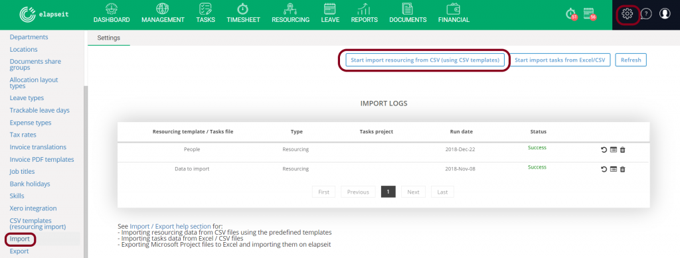The width and height of the screenshot is (680, 258).
Task: Open Leave types in the sidebar
Action: [x=27, y=98]
